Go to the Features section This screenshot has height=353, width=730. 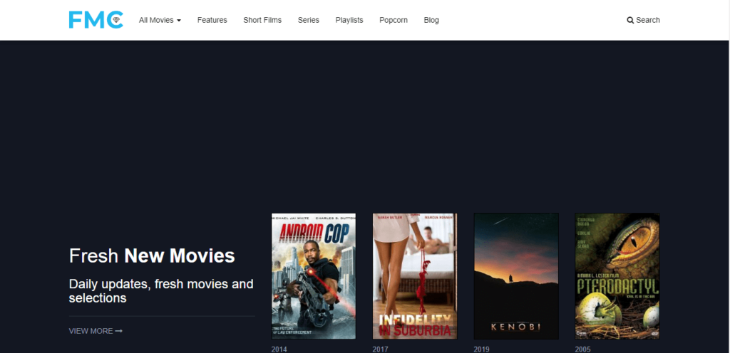click(x=212, y=20)
